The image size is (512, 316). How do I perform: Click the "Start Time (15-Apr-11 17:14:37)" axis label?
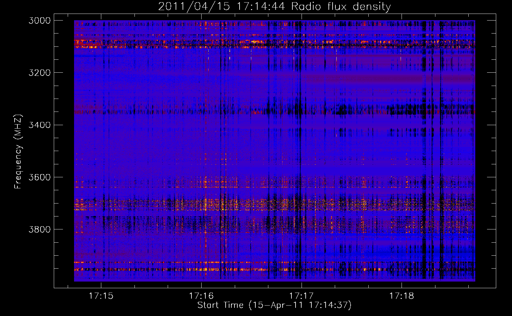(274, 305)
